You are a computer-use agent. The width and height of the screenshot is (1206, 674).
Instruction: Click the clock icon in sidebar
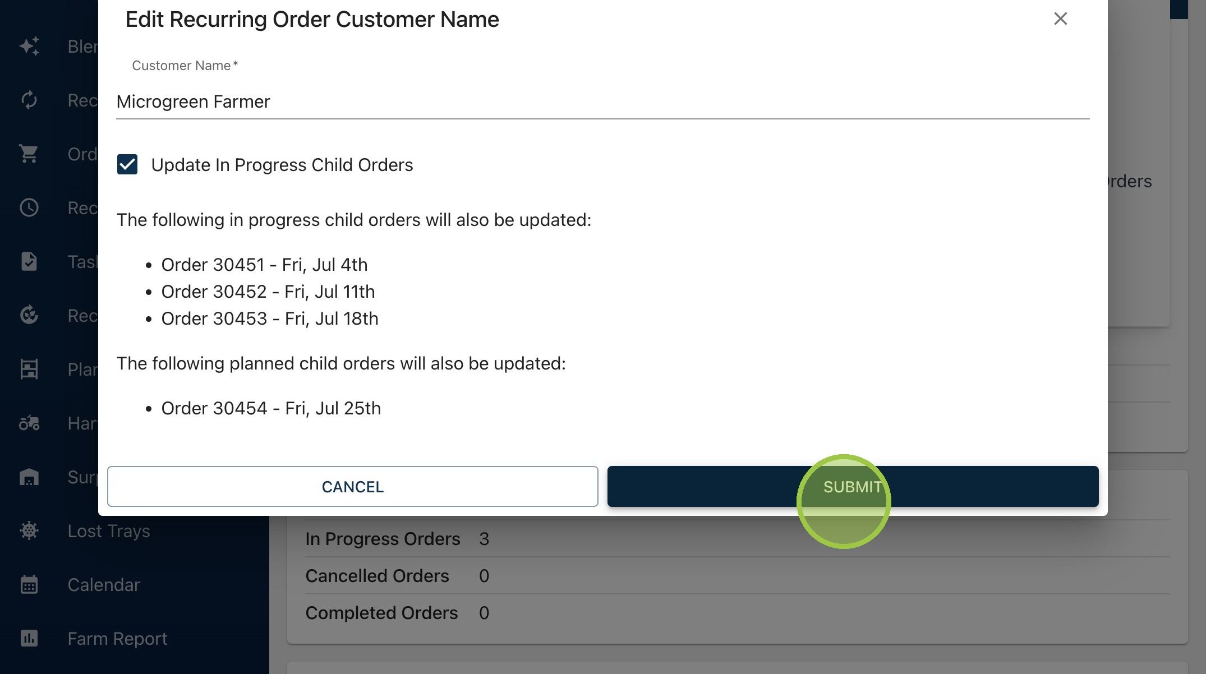click(x=29, y=207)
